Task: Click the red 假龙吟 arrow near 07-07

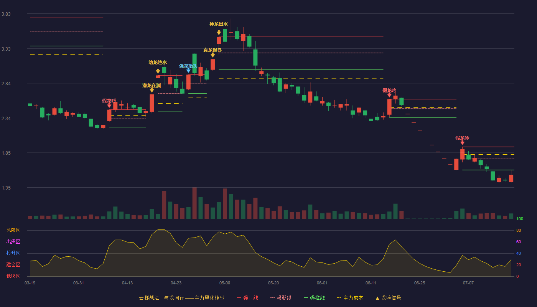Action: (463, 143)
